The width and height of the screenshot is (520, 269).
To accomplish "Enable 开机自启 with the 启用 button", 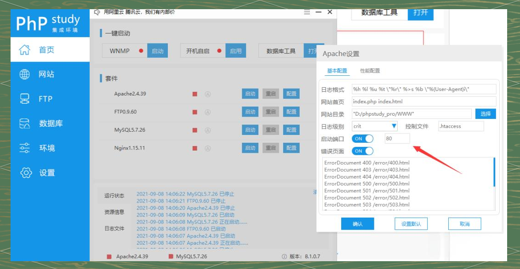I will [x=236, y=50].
